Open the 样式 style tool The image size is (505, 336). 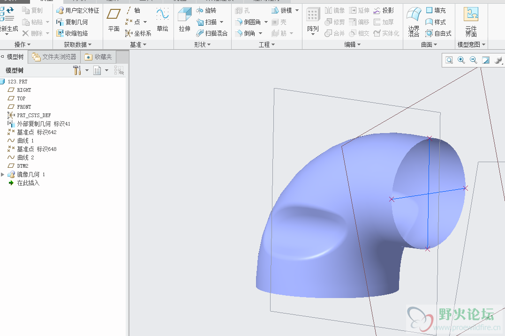(x=436, y=22)
